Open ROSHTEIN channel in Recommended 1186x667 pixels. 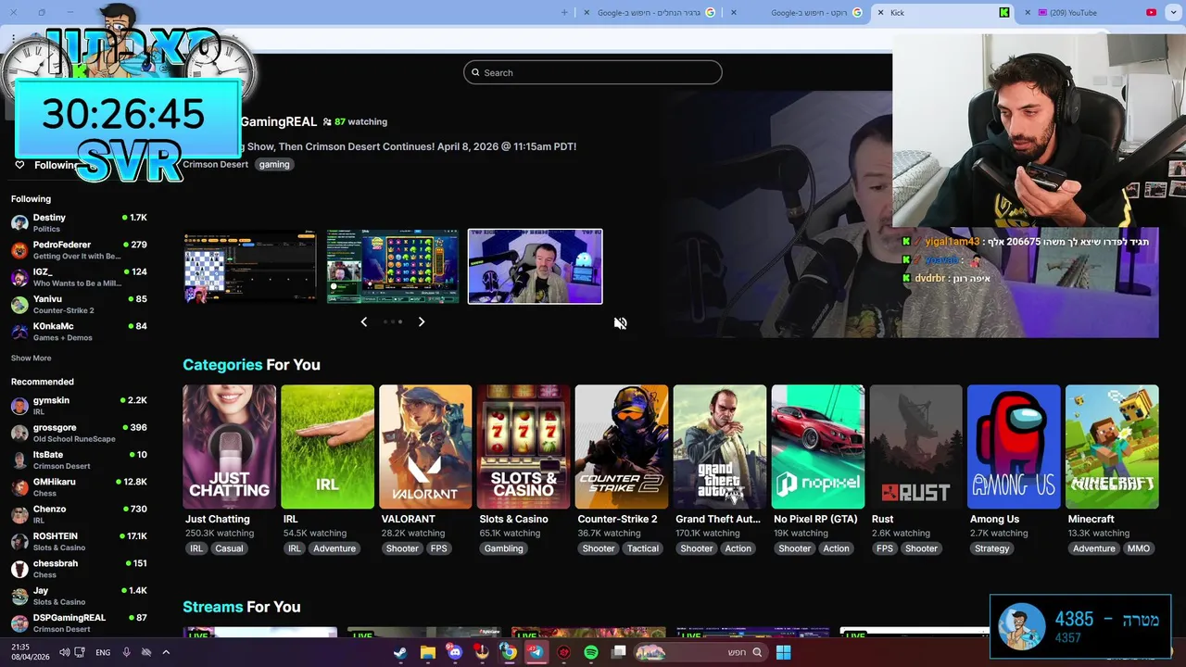79,542
